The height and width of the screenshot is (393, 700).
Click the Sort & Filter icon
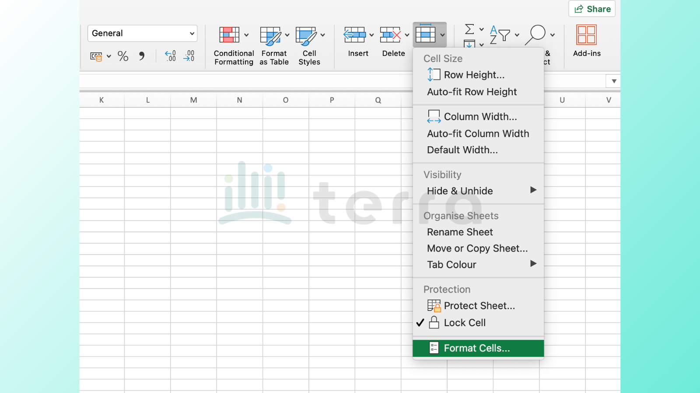point(500,35)
